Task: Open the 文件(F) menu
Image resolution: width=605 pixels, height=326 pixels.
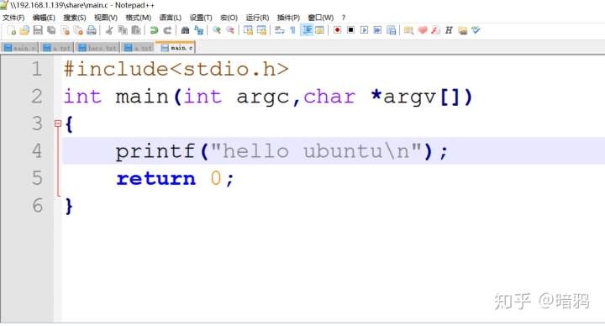Action: (13, 18)
